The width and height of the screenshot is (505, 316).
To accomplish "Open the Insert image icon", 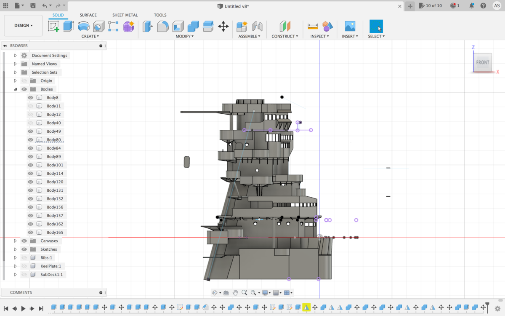I will pyautogui.click(x=350, y=27).
